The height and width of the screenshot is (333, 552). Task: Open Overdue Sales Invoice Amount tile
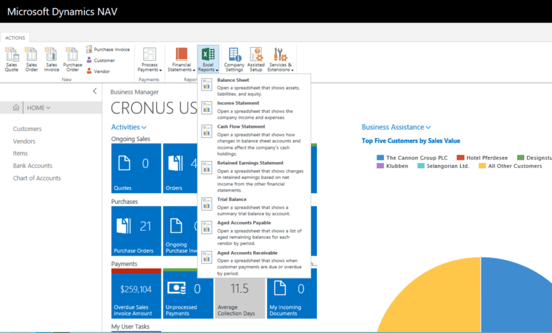pyautogui.click(x=136, y=294)
